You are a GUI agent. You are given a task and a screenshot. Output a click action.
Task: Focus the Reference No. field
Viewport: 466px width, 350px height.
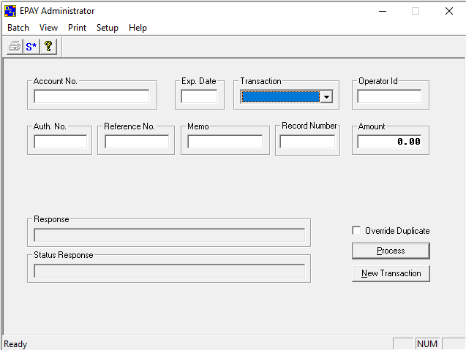(137, 142)
